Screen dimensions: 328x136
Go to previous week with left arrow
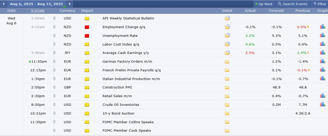point(4,4)
